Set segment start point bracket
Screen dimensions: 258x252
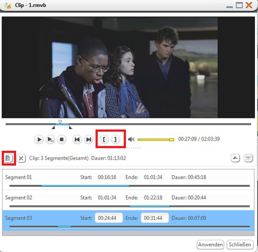click(104, 139)
